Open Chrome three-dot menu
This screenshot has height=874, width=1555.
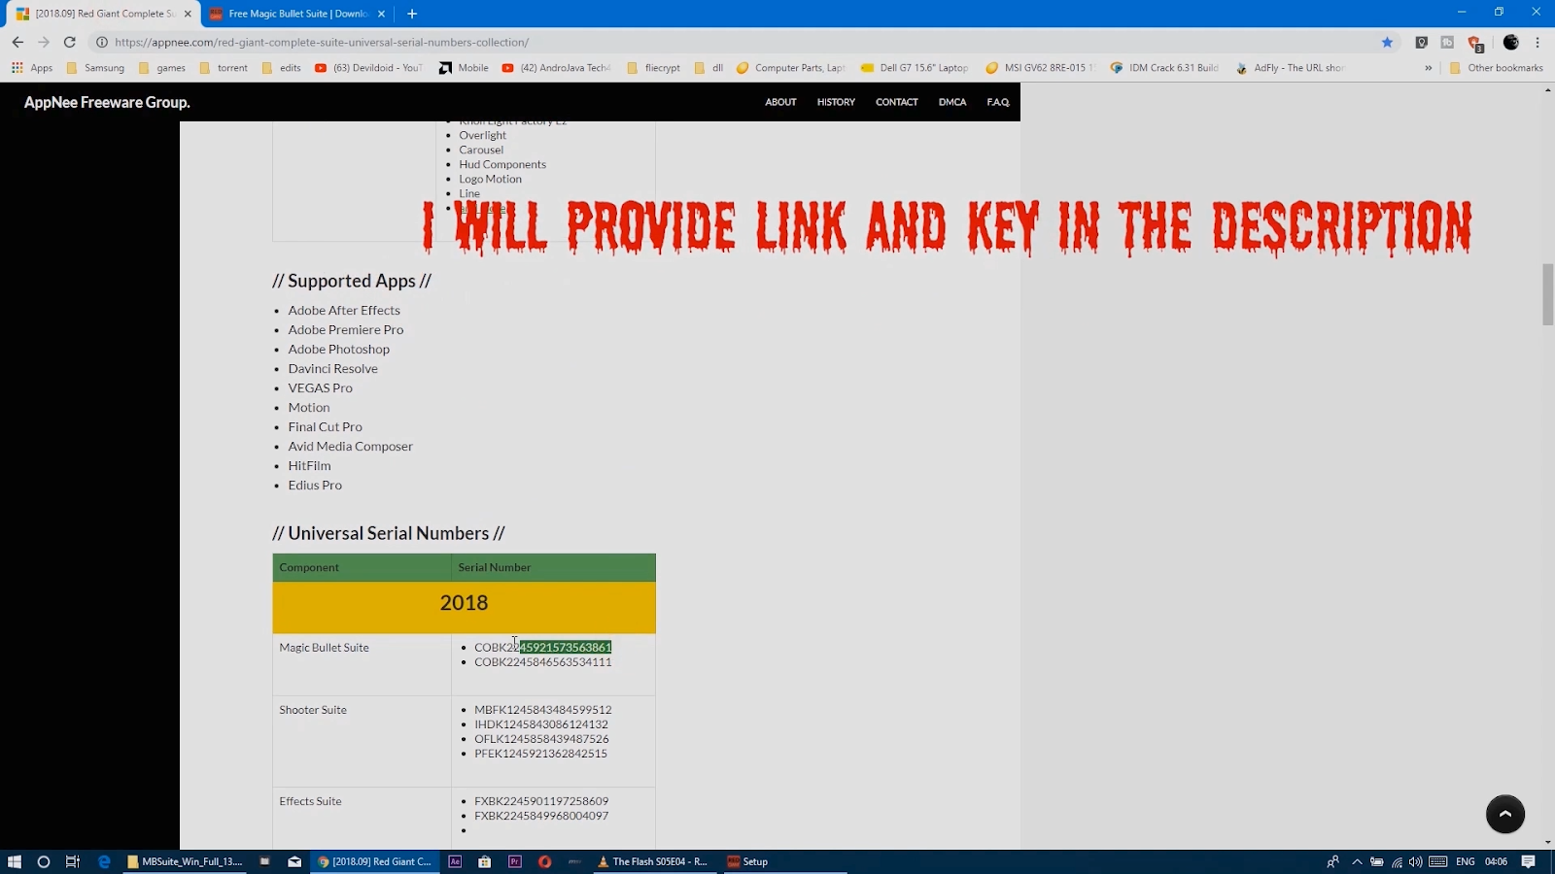1538,42
